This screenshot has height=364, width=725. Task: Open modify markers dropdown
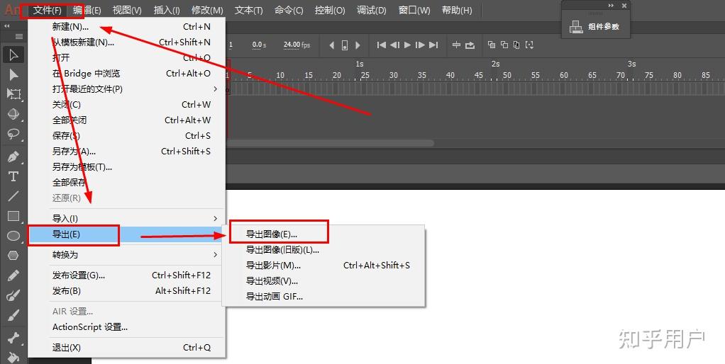point(530,45)
